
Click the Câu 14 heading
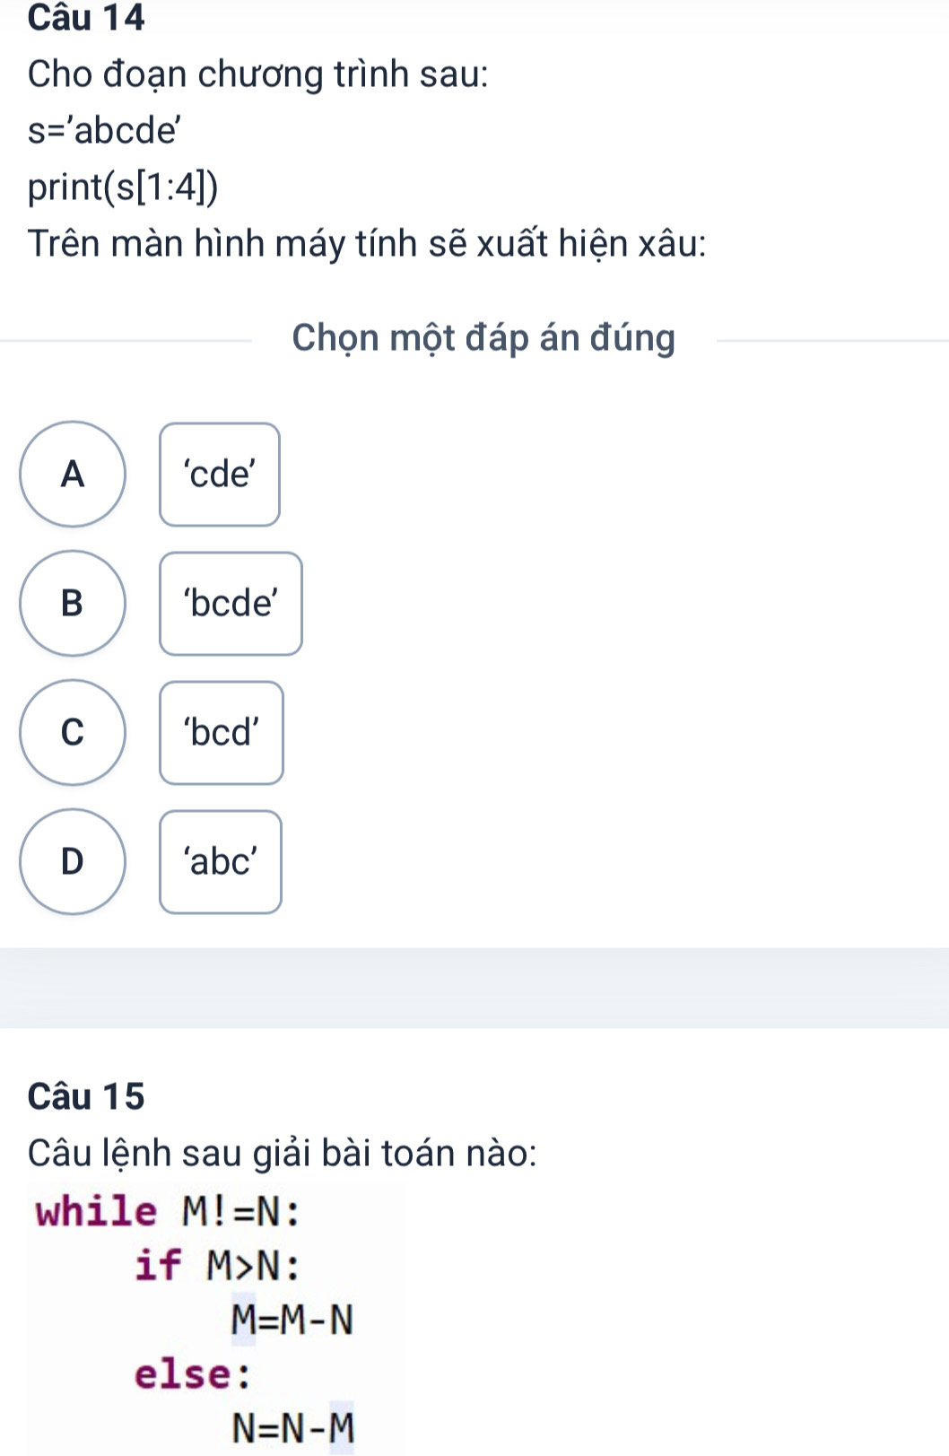[x=86, y=18]
